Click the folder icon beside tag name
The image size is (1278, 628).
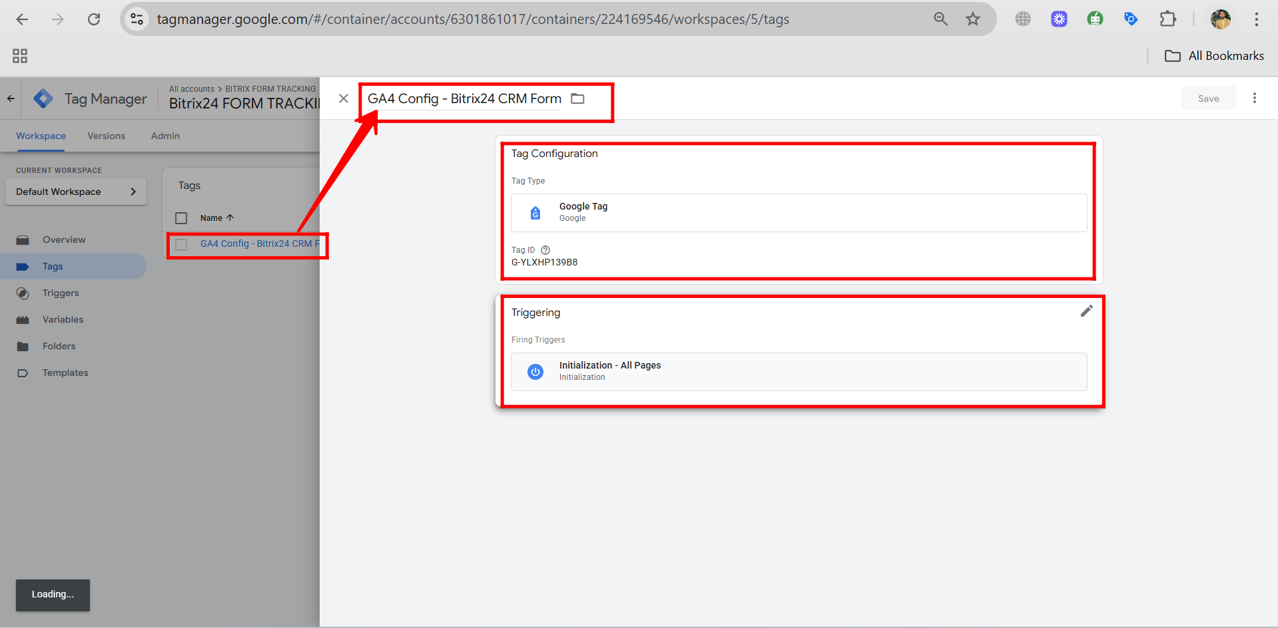(578, 98)
